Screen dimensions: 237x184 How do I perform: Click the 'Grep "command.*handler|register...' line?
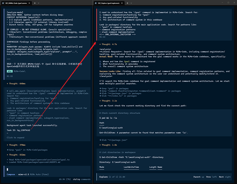(140, 91)
